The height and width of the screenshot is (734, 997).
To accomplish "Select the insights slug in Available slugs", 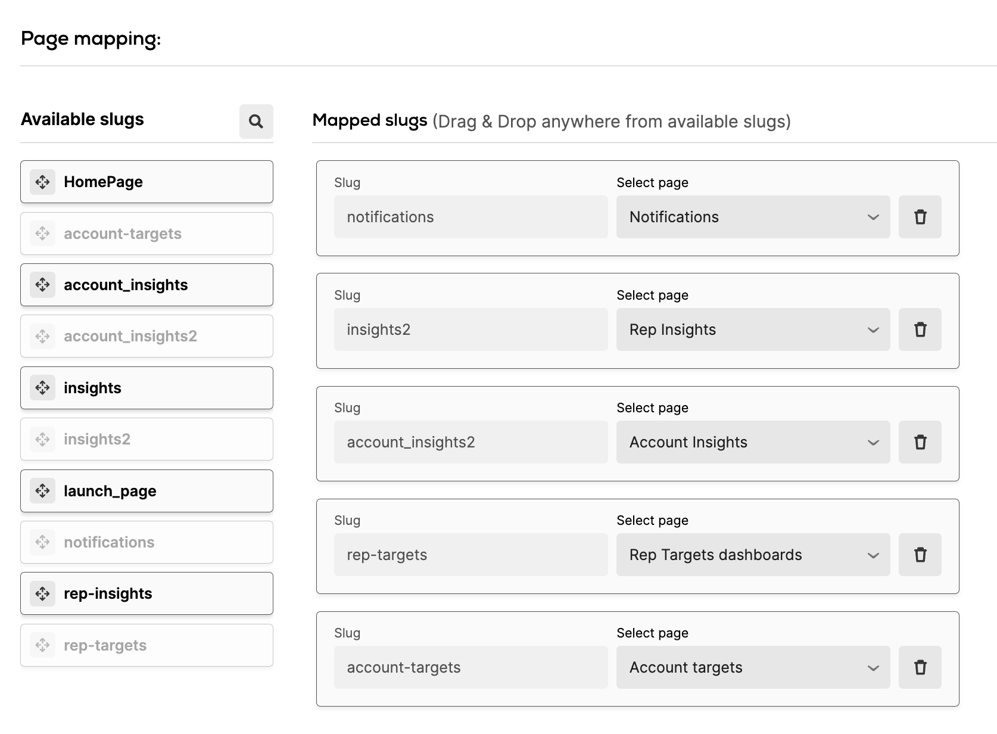I will (147, 388).
